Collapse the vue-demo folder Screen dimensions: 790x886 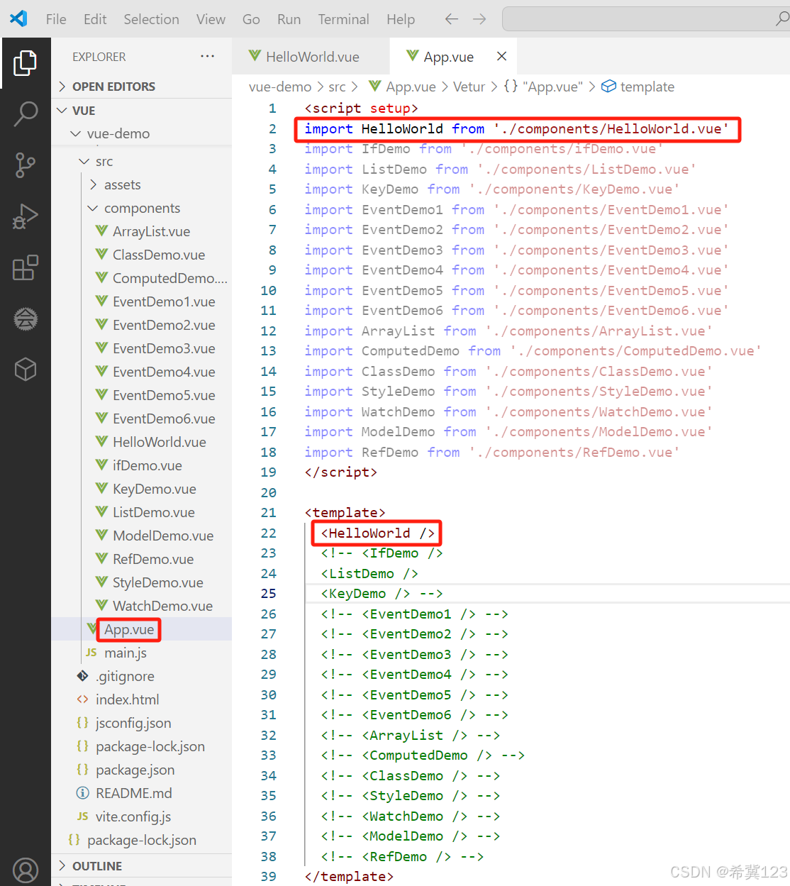pos(142,133)
